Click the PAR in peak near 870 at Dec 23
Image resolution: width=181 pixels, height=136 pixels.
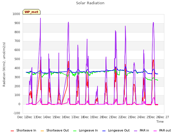pyautogui.click(x=125, y=26)
